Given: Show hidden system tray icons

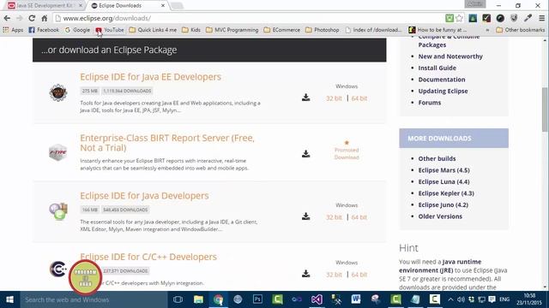Looking at the screenshot, I should (450, 299).
